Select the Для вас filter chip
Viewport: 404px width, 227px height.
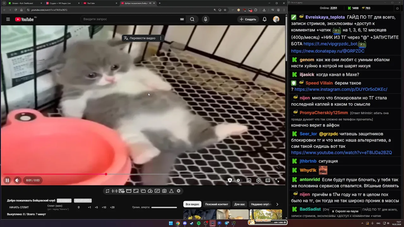click(240, 204)
